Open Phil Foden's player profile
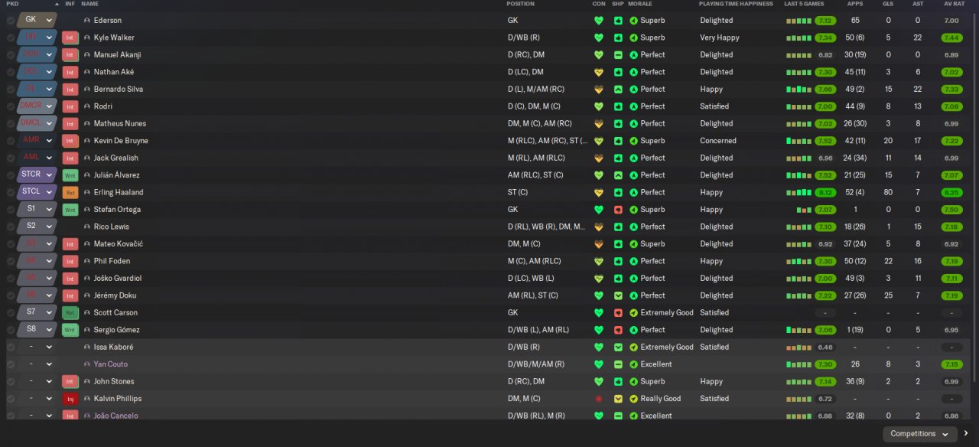Screen dimensions: 979x447 pyautogui.click(x=112, y=261)
